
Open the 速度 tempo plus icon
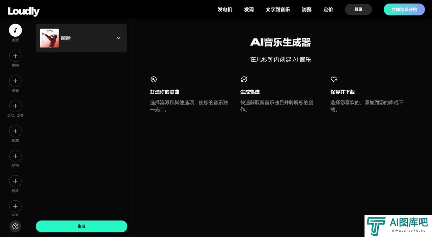(x=15, y=181)
